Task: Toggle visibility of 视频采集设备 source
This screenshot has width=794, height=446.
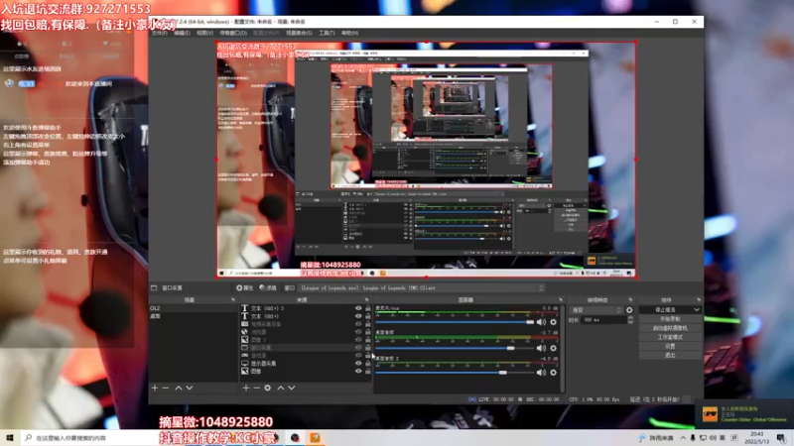Action: 358,324
